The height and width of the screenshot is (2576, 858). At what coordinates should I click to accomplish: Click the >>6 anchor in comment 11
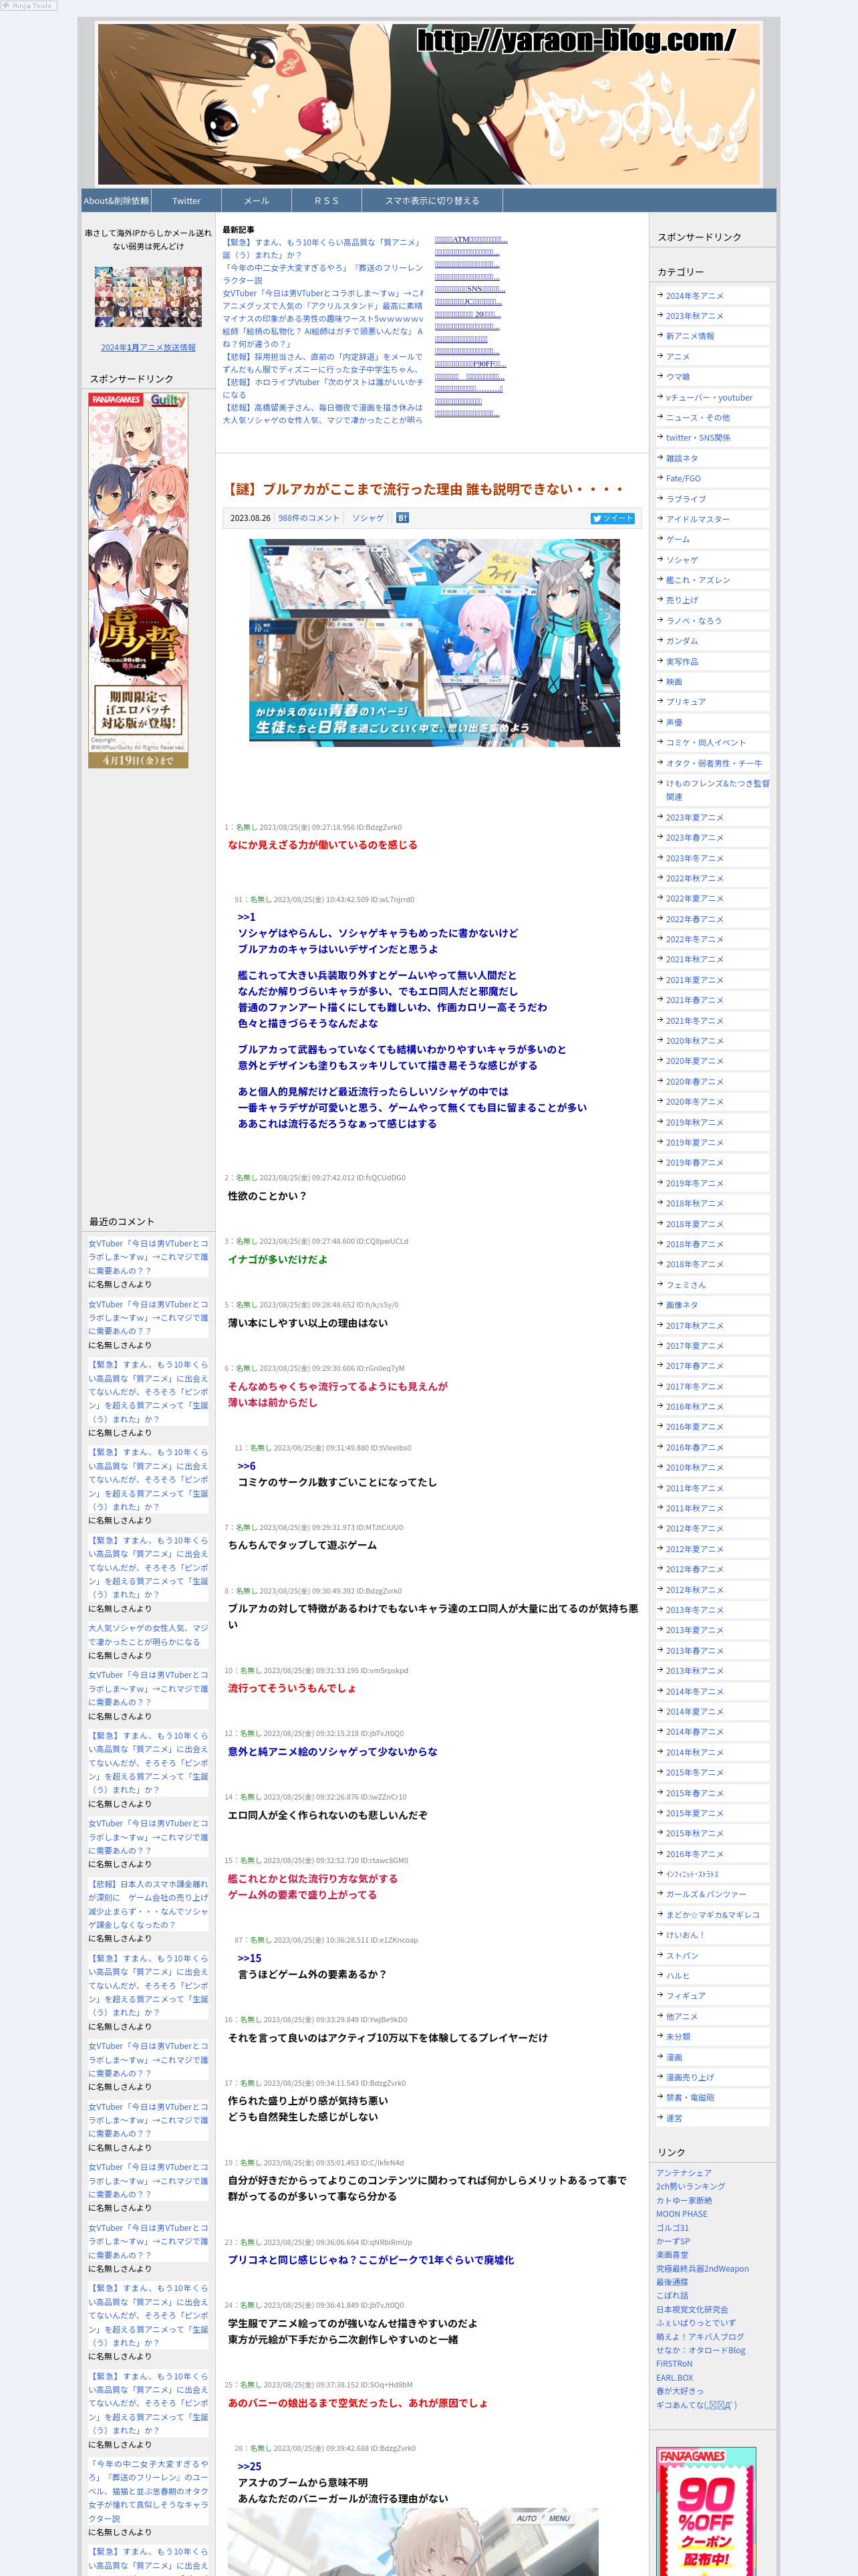(247, 1466)
